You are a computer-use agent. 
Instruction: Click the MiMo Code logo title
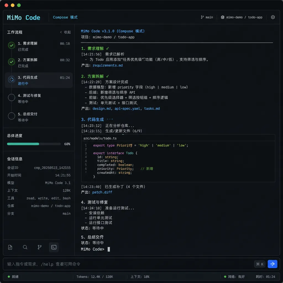pos(23,17)
